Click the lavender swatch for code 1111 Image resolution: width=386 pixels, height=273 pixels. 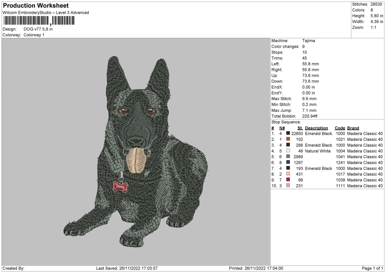pos(288,186)
